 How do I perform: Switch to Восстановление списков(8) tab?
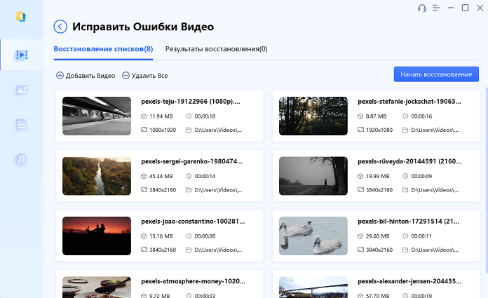[103, 49]
